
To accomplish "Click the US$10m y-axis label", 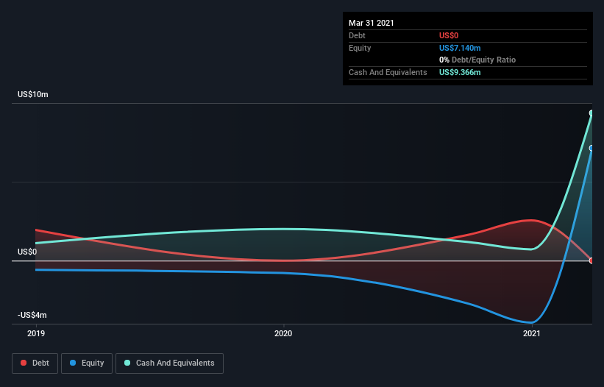I will (33, 94).
